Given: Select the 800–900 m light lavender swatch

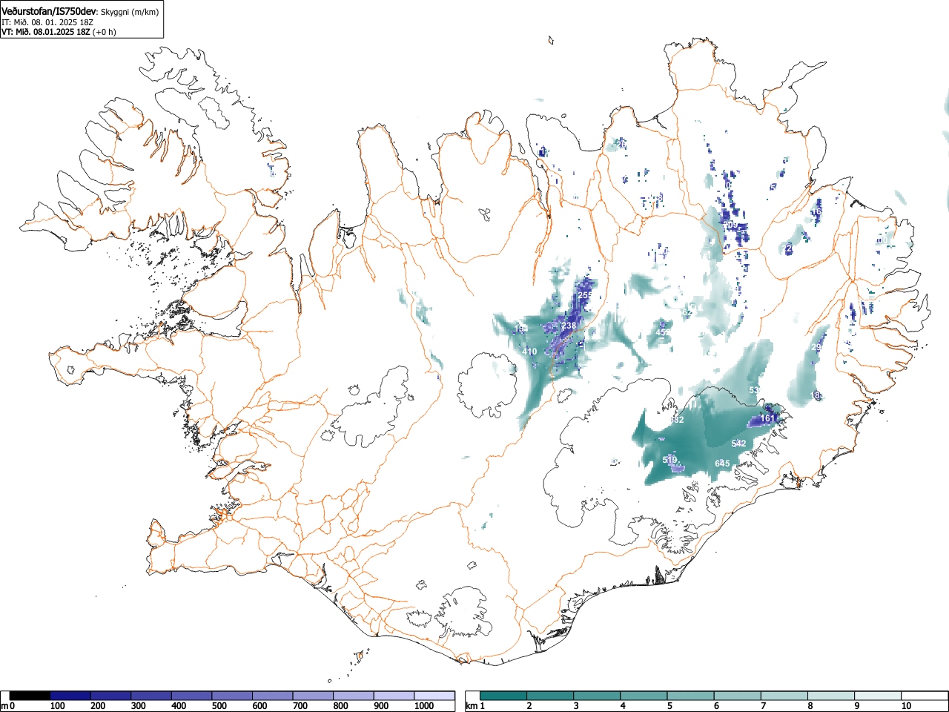Looking at the screenshot, I should tap(354, 696).
